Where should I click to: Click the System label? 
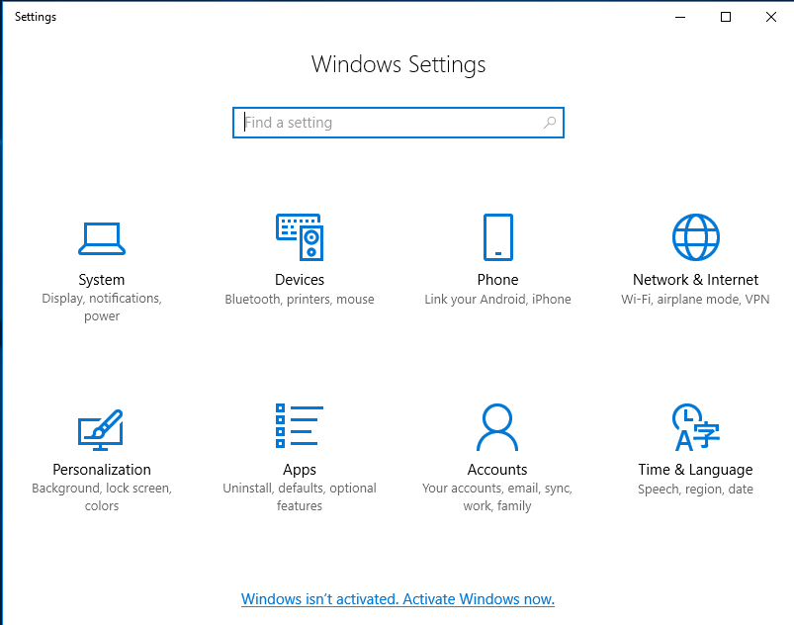click(101, 280)
